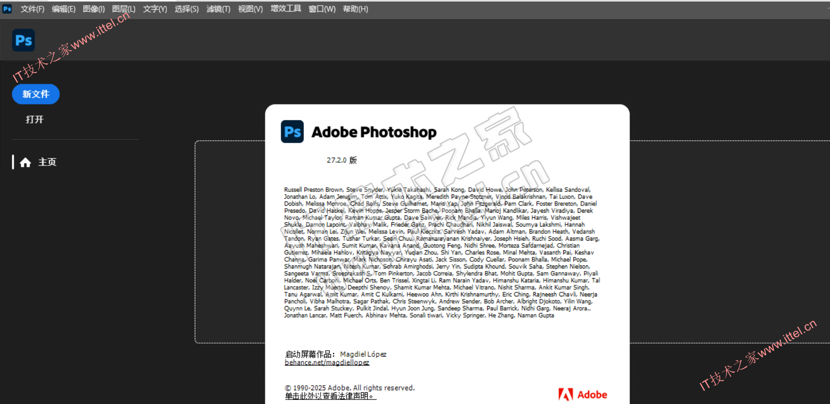Click the 单击此处以查看法律声明 link
This screenshot has width=830, height=404.
(x=330, y=396)
